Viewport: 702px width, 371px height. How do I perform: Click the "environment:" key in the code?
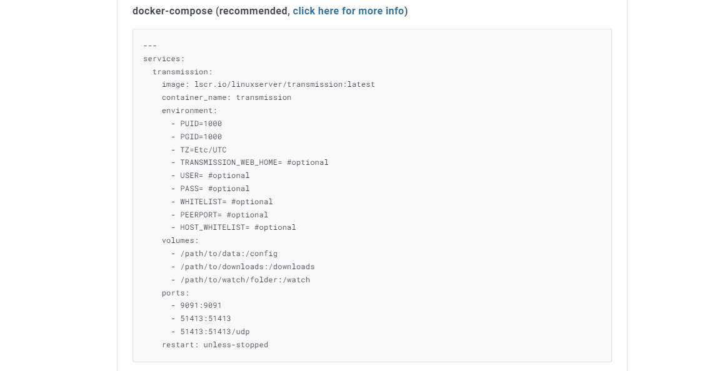189,111
